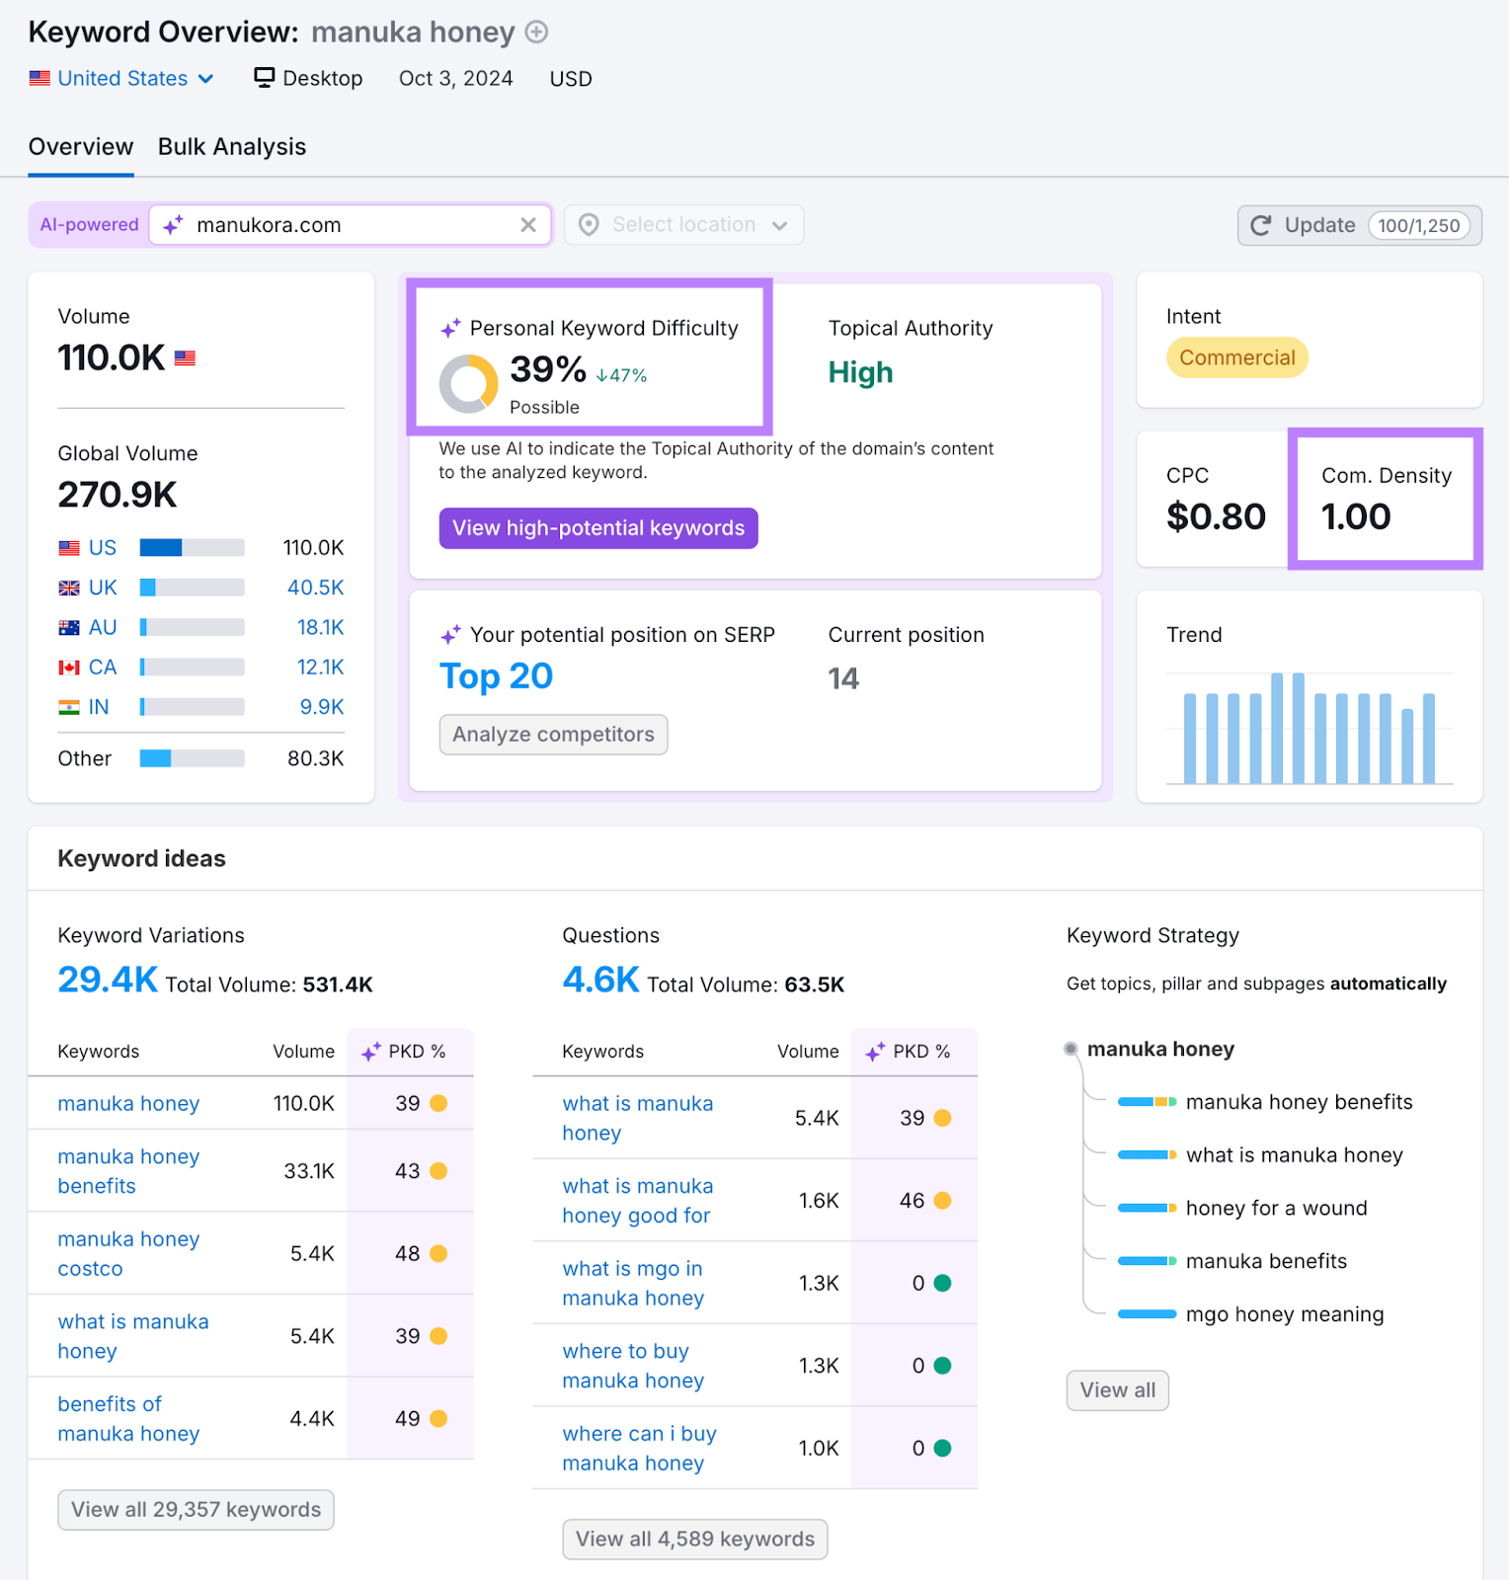The height and width of the screenshot is (1580, 1509).
Task: Open the Select location dropdown
Action: [x=683, y=225]
